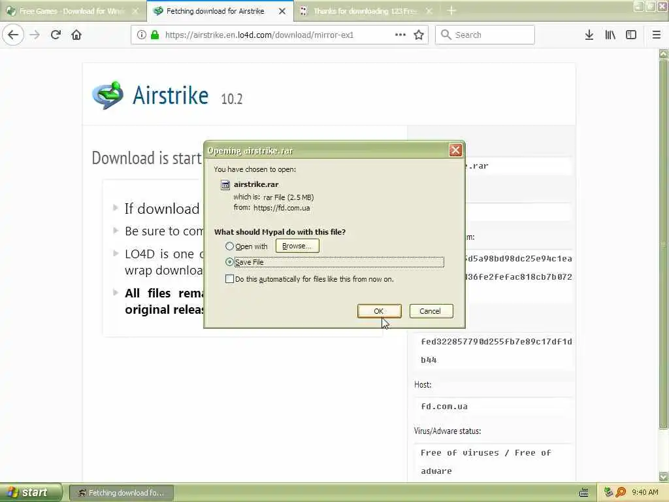The image size is (669, 502).
Task: Check Do this automatically for files
Action: [x=229, y=278]
